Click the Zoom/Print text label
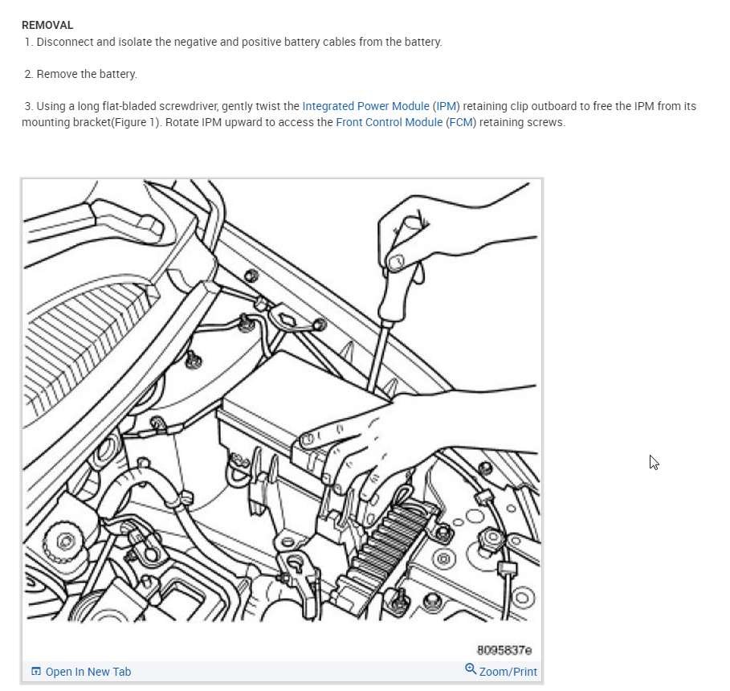 point(508,672)
